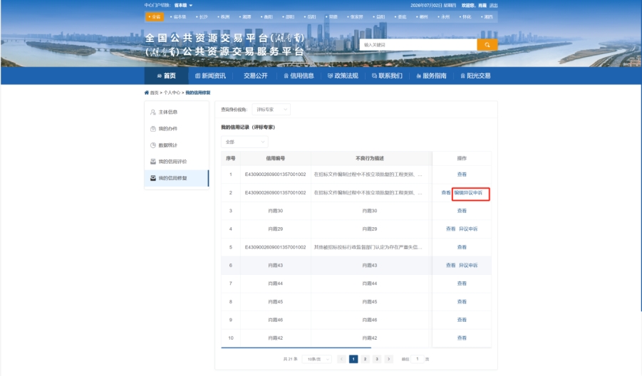Go to page 2 button
642x376 pixels.
365,359
